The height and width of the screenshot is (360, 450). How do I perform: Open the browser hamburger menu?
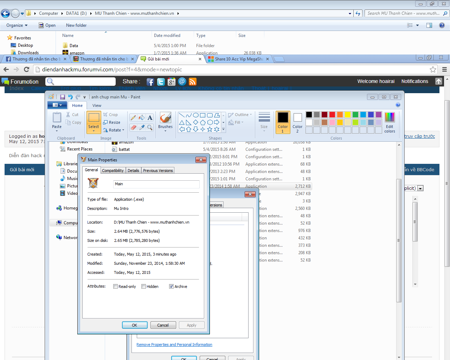[444, 70]
